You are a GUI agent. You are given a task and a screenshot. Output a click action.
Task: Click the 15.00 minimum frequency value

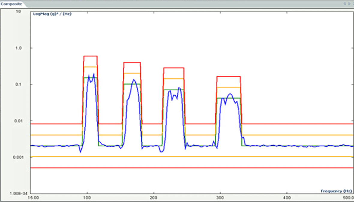(33, 198)
